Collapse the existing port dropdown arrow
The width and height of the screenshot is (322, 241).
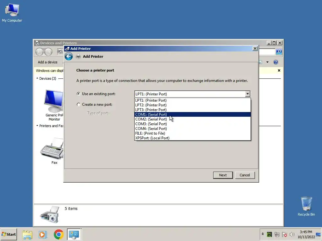coord(247,94)
